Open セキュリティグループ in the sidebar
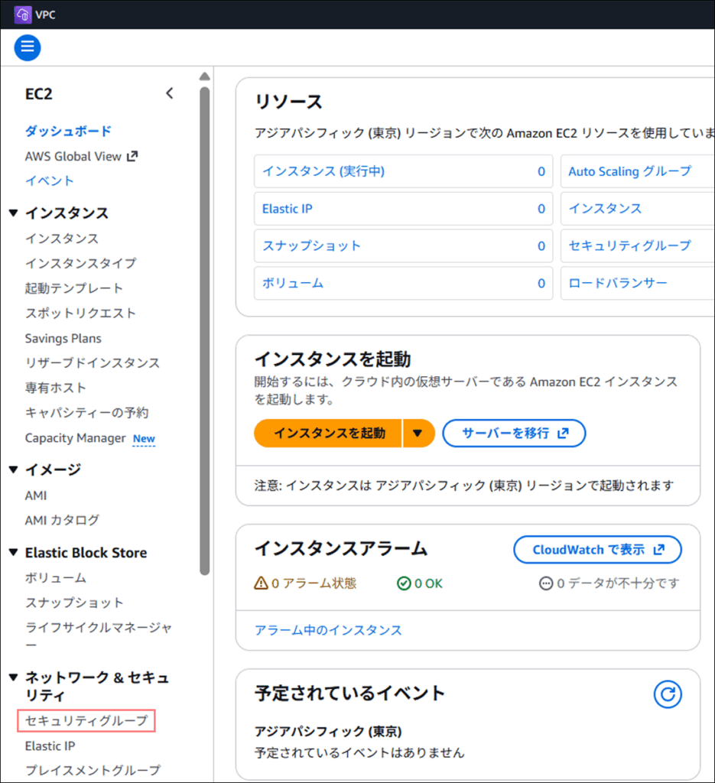 tap(86, 720)
